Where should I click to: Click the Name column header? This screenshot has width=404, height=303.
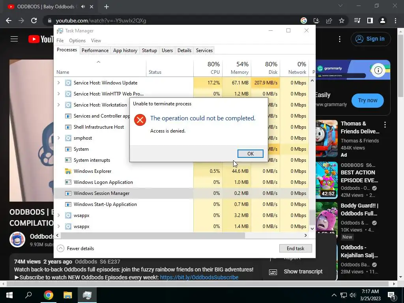point(100,68)
